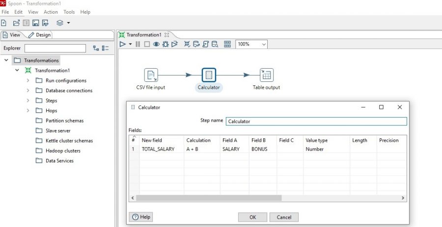The width and height of the screenshot is (442, 227).
Task: Expand the Database connections folder
Action: tap(28, 91)
